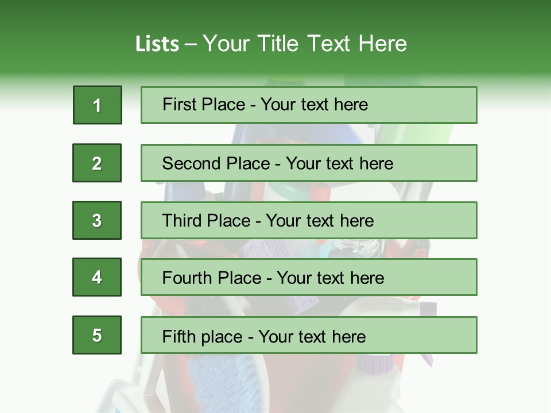551x413 pixels.
Task: Select the number 4 green box
Action: (x=97, y=277)
